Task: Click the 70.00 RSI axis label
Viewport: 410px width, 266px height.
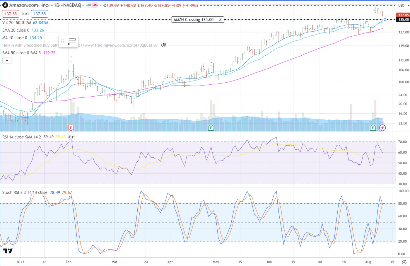Action: (403, 142)
